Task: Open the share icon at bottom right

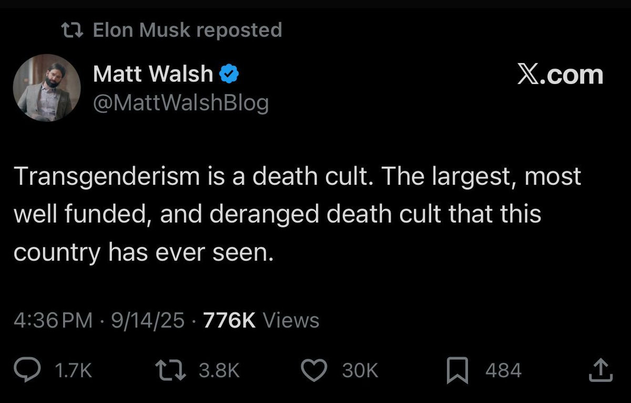Action: pyautogui.click(x=601, y=371)
